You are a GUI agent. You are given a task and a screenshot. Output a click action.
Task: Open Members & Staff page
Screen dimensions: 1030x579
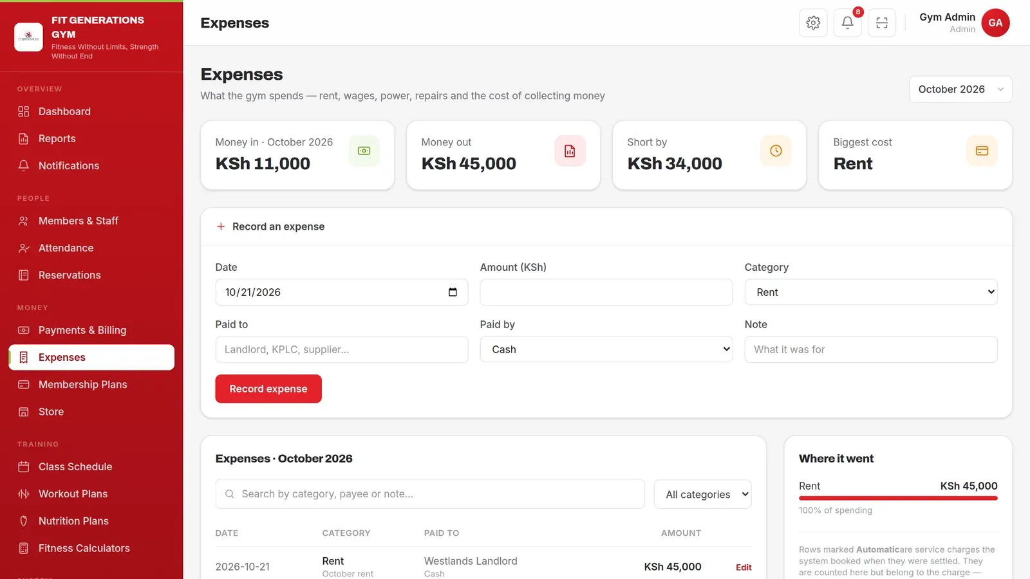coord(91,221)
